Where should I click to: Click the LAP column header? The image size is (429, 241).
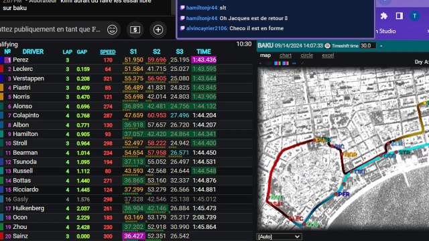[x=67, y=52]
